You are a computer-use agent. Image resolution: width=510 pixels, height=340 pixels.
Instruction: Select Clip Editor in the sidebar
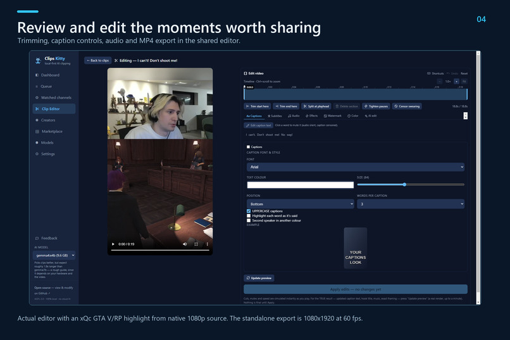[54, 109]
